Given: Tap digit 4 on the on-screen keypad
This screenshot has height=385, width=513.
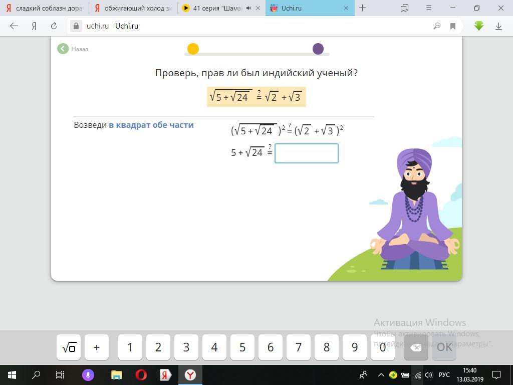Looking at the screenshot, I should (214, 347).
